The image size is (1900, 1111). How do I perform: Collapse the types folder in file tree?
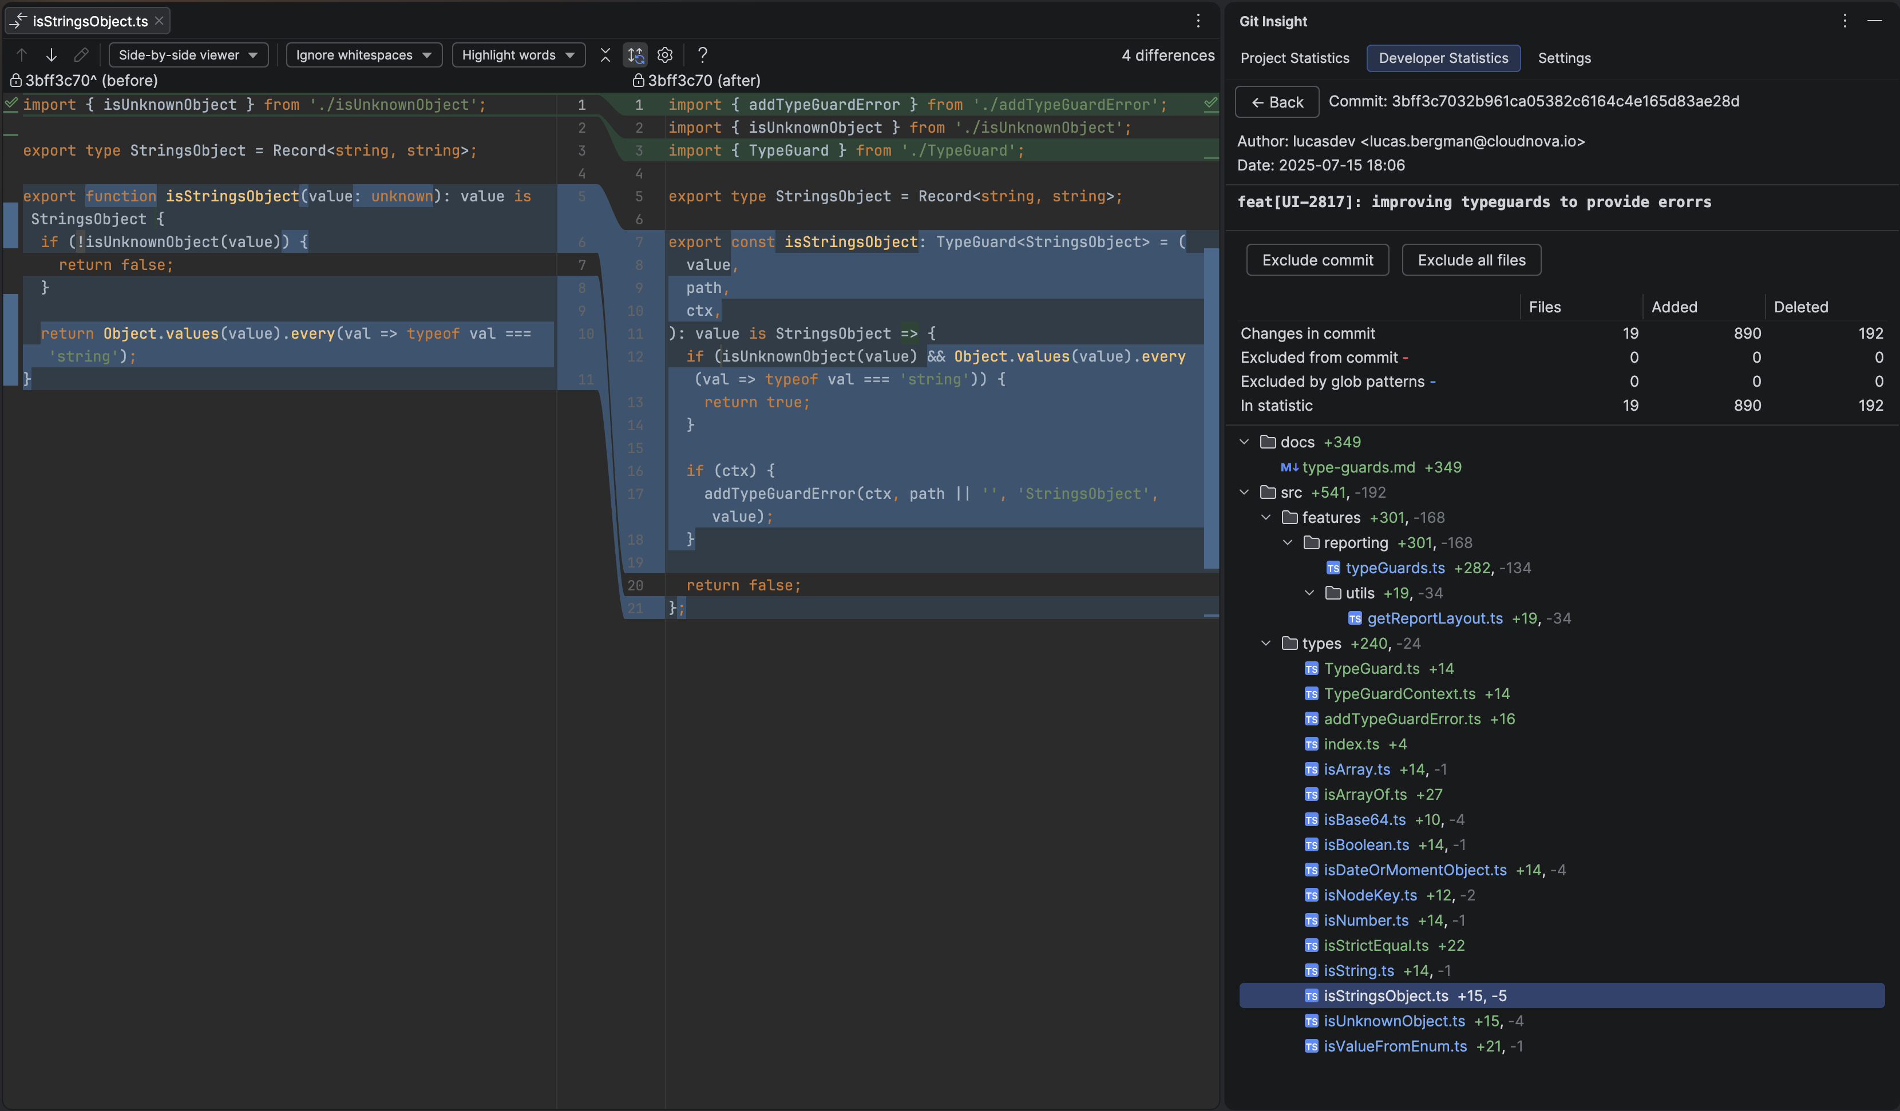click(x=1265, y=644)
